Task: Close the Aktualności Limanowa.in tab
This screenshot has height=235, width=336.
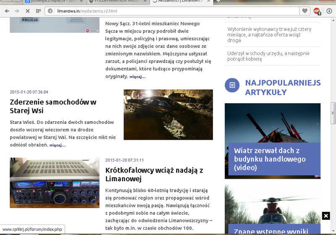Action: click(208, 1)
